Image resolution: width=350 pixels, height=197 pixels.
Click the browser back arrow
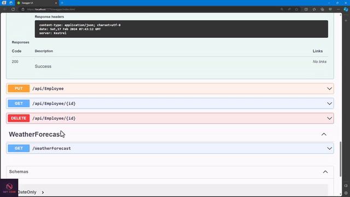point(5,9)
